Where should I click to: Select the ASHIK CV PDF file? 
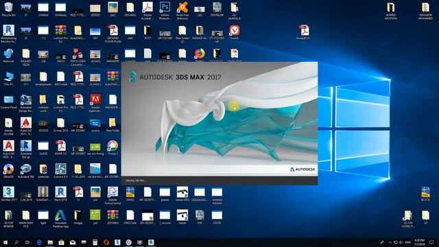60,148
